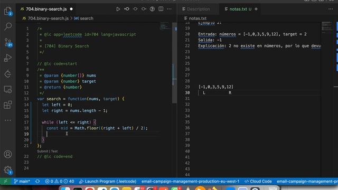
Task: Split the editor to the right
Action: pos(161,9)
